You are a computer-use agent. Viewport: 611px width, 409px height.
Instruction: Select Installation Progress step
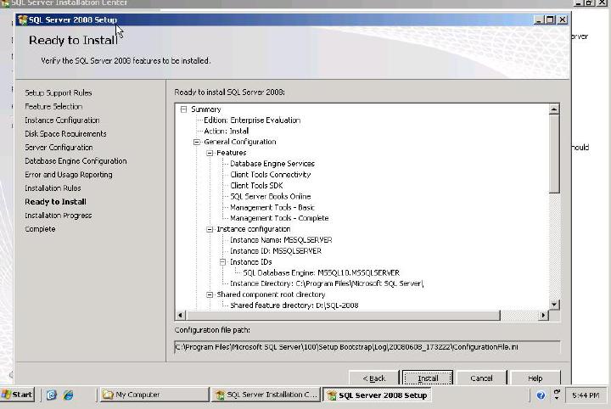(58, 216)
